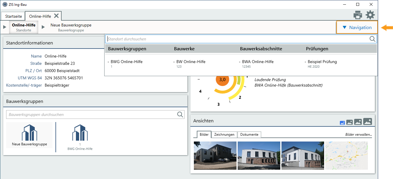Switch to the Zeichnungen tab

tap(224, 135)
